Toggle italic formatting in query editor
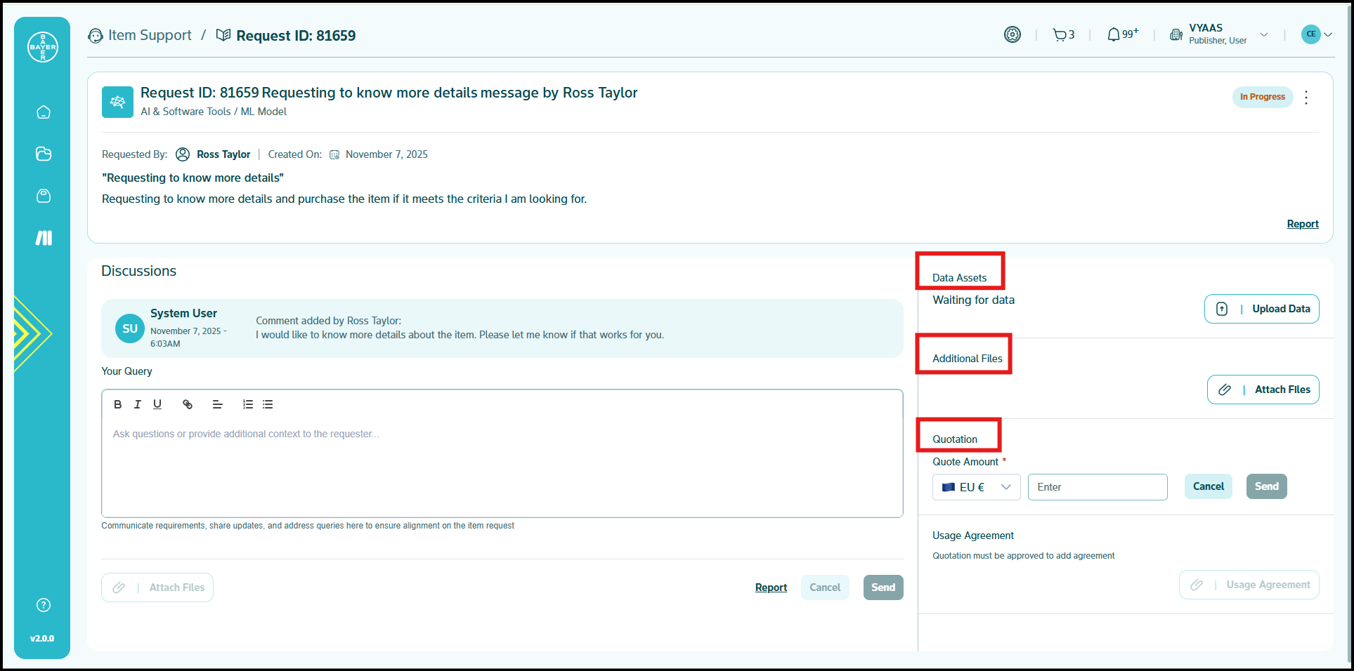Screen dimensions: 1354x671 coord(138,404)
